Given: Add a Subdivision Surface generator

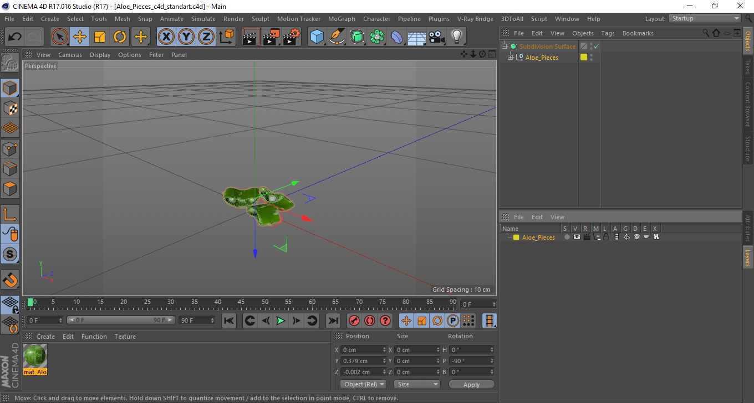Looking at the screenshot, I should pos(357,37).
